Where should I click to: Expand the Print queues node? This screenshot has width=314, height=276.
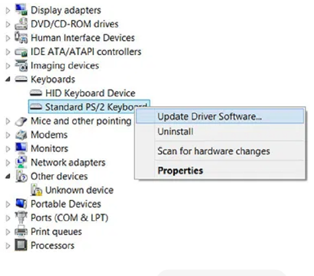8,232
